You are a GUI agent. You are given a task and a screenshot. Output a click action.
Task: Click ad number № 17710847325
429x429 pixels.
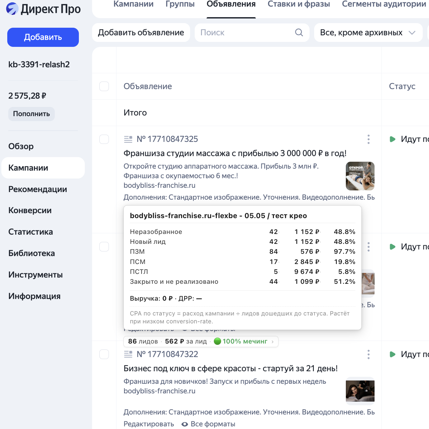tap(167, 139)
